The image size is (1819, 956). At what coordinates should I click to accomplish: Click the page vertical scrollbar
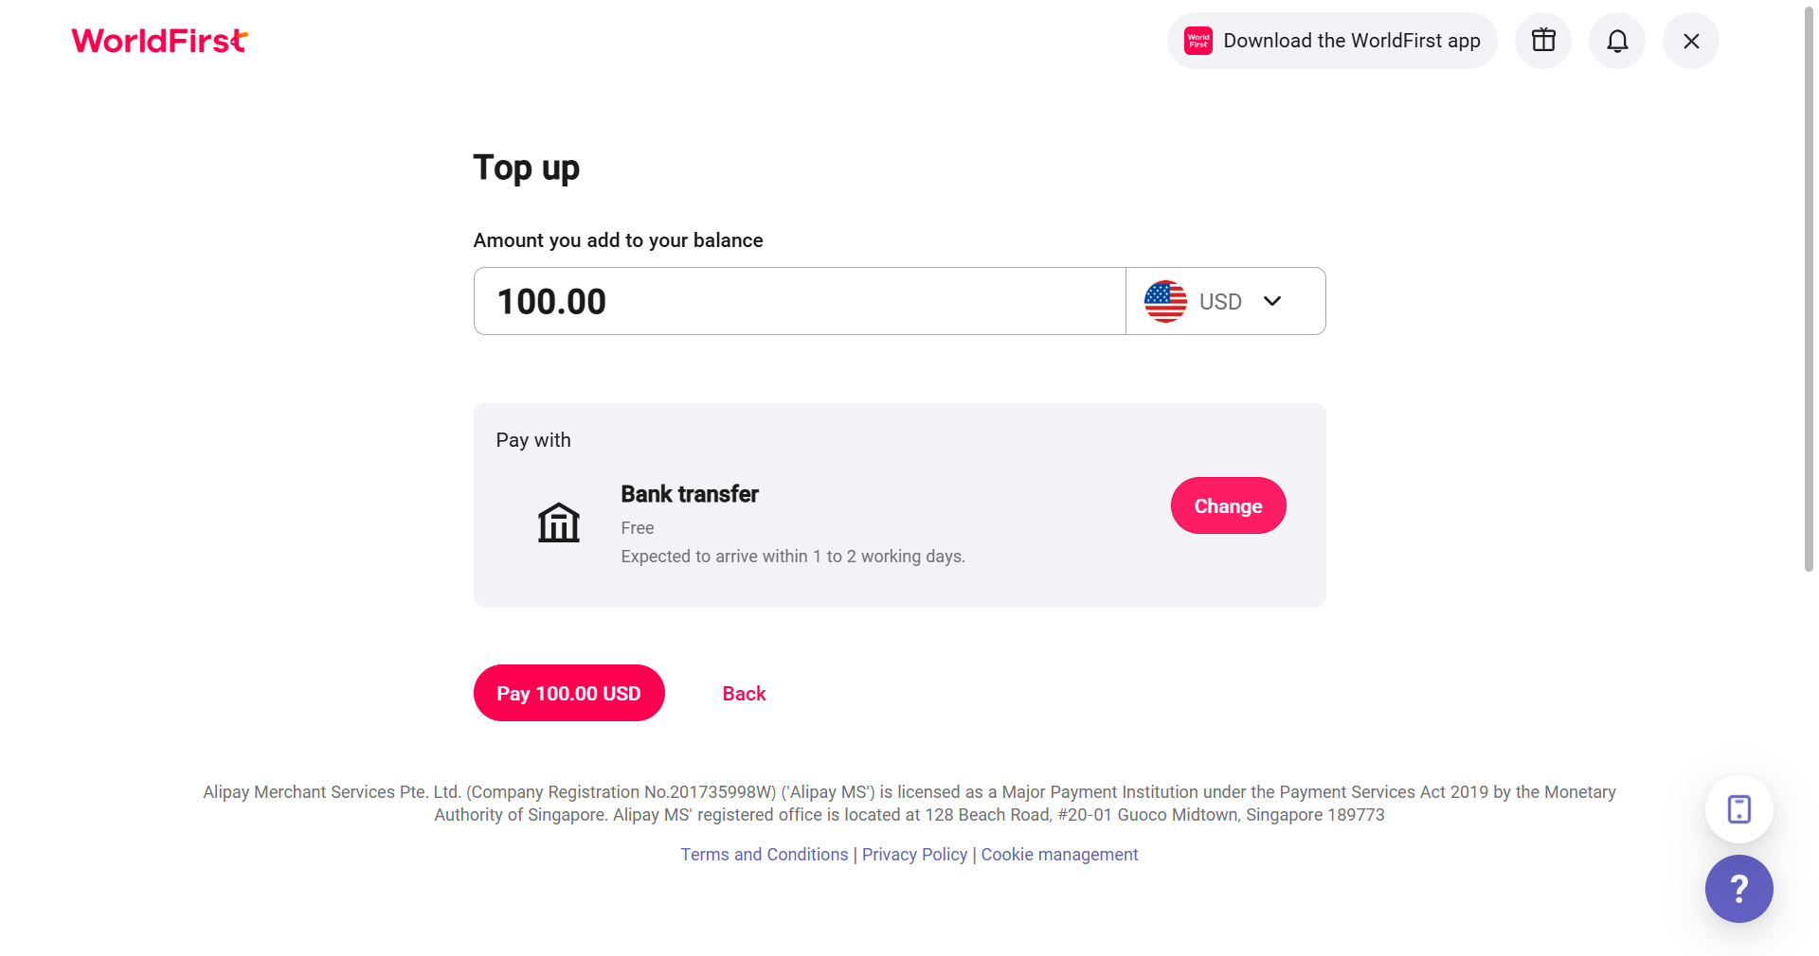pyautogui.click(x=1809, y=289)
